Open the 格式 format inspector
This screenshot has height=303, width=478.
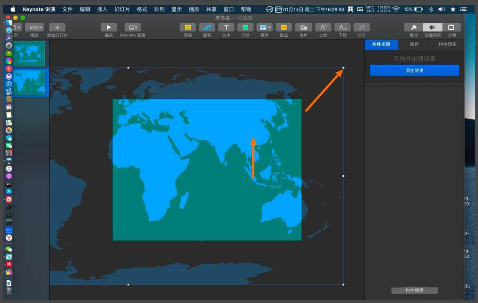pos(414,27)
